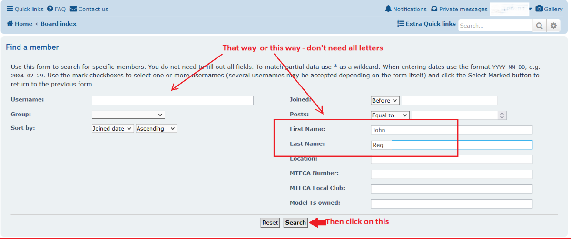Open the Notifications bell
The image size is (571, 239).
click(405, 9)
